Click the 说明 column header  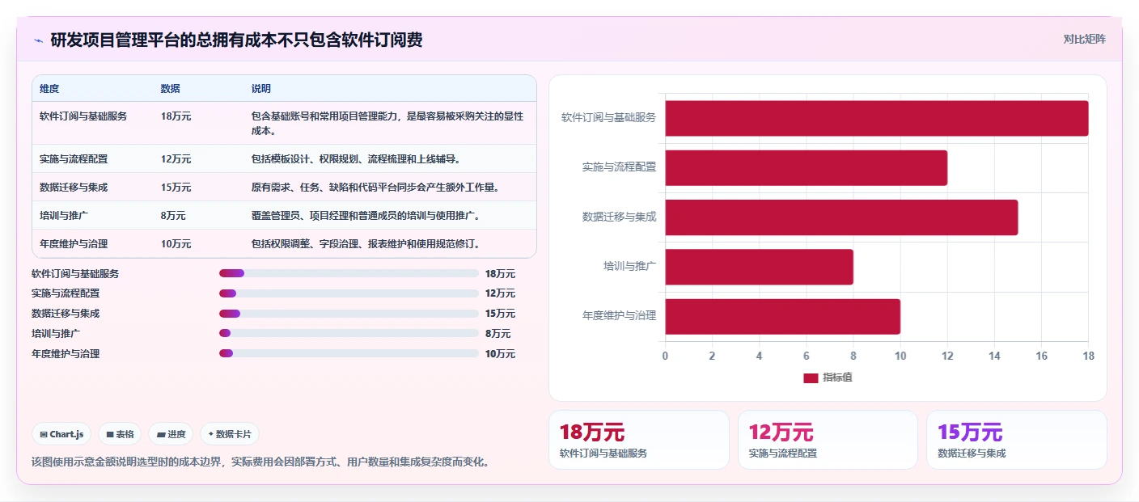(x=261, y=89)
